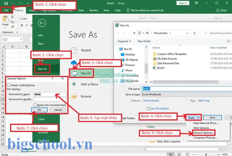Screen dimensions: 232x156
Task: Click the Password to modify field
Action: click(x=50, y=99)
